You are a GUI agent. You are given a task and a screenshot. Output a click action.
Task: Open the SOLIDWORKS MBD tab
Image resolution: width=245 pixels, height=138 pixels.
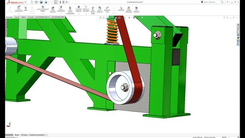pyautogui.click(x=58, y=17)
